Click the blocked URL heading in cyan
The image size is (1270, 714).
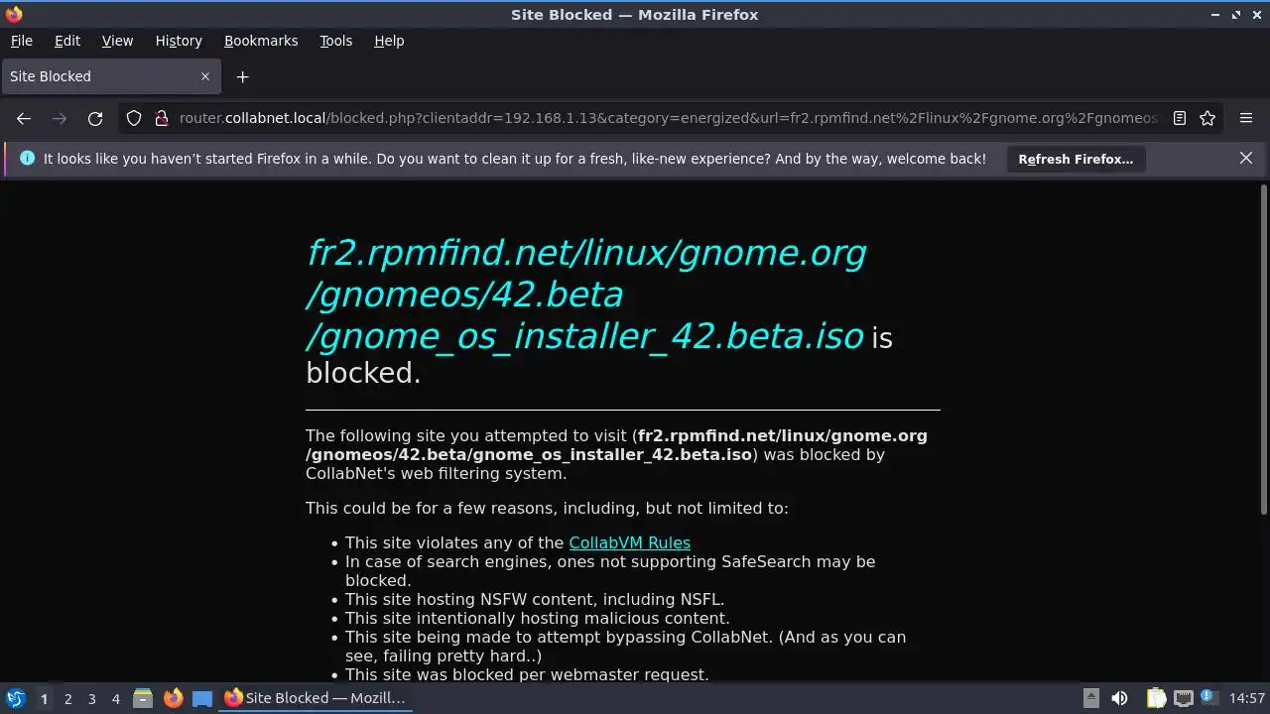586,295
